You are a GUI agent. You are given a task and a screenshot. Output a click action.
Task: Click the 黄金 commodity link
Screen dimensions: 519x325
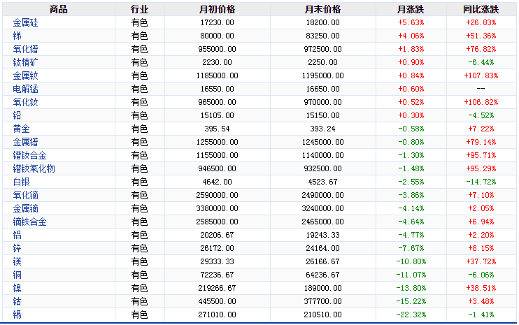tap(21, 129)
